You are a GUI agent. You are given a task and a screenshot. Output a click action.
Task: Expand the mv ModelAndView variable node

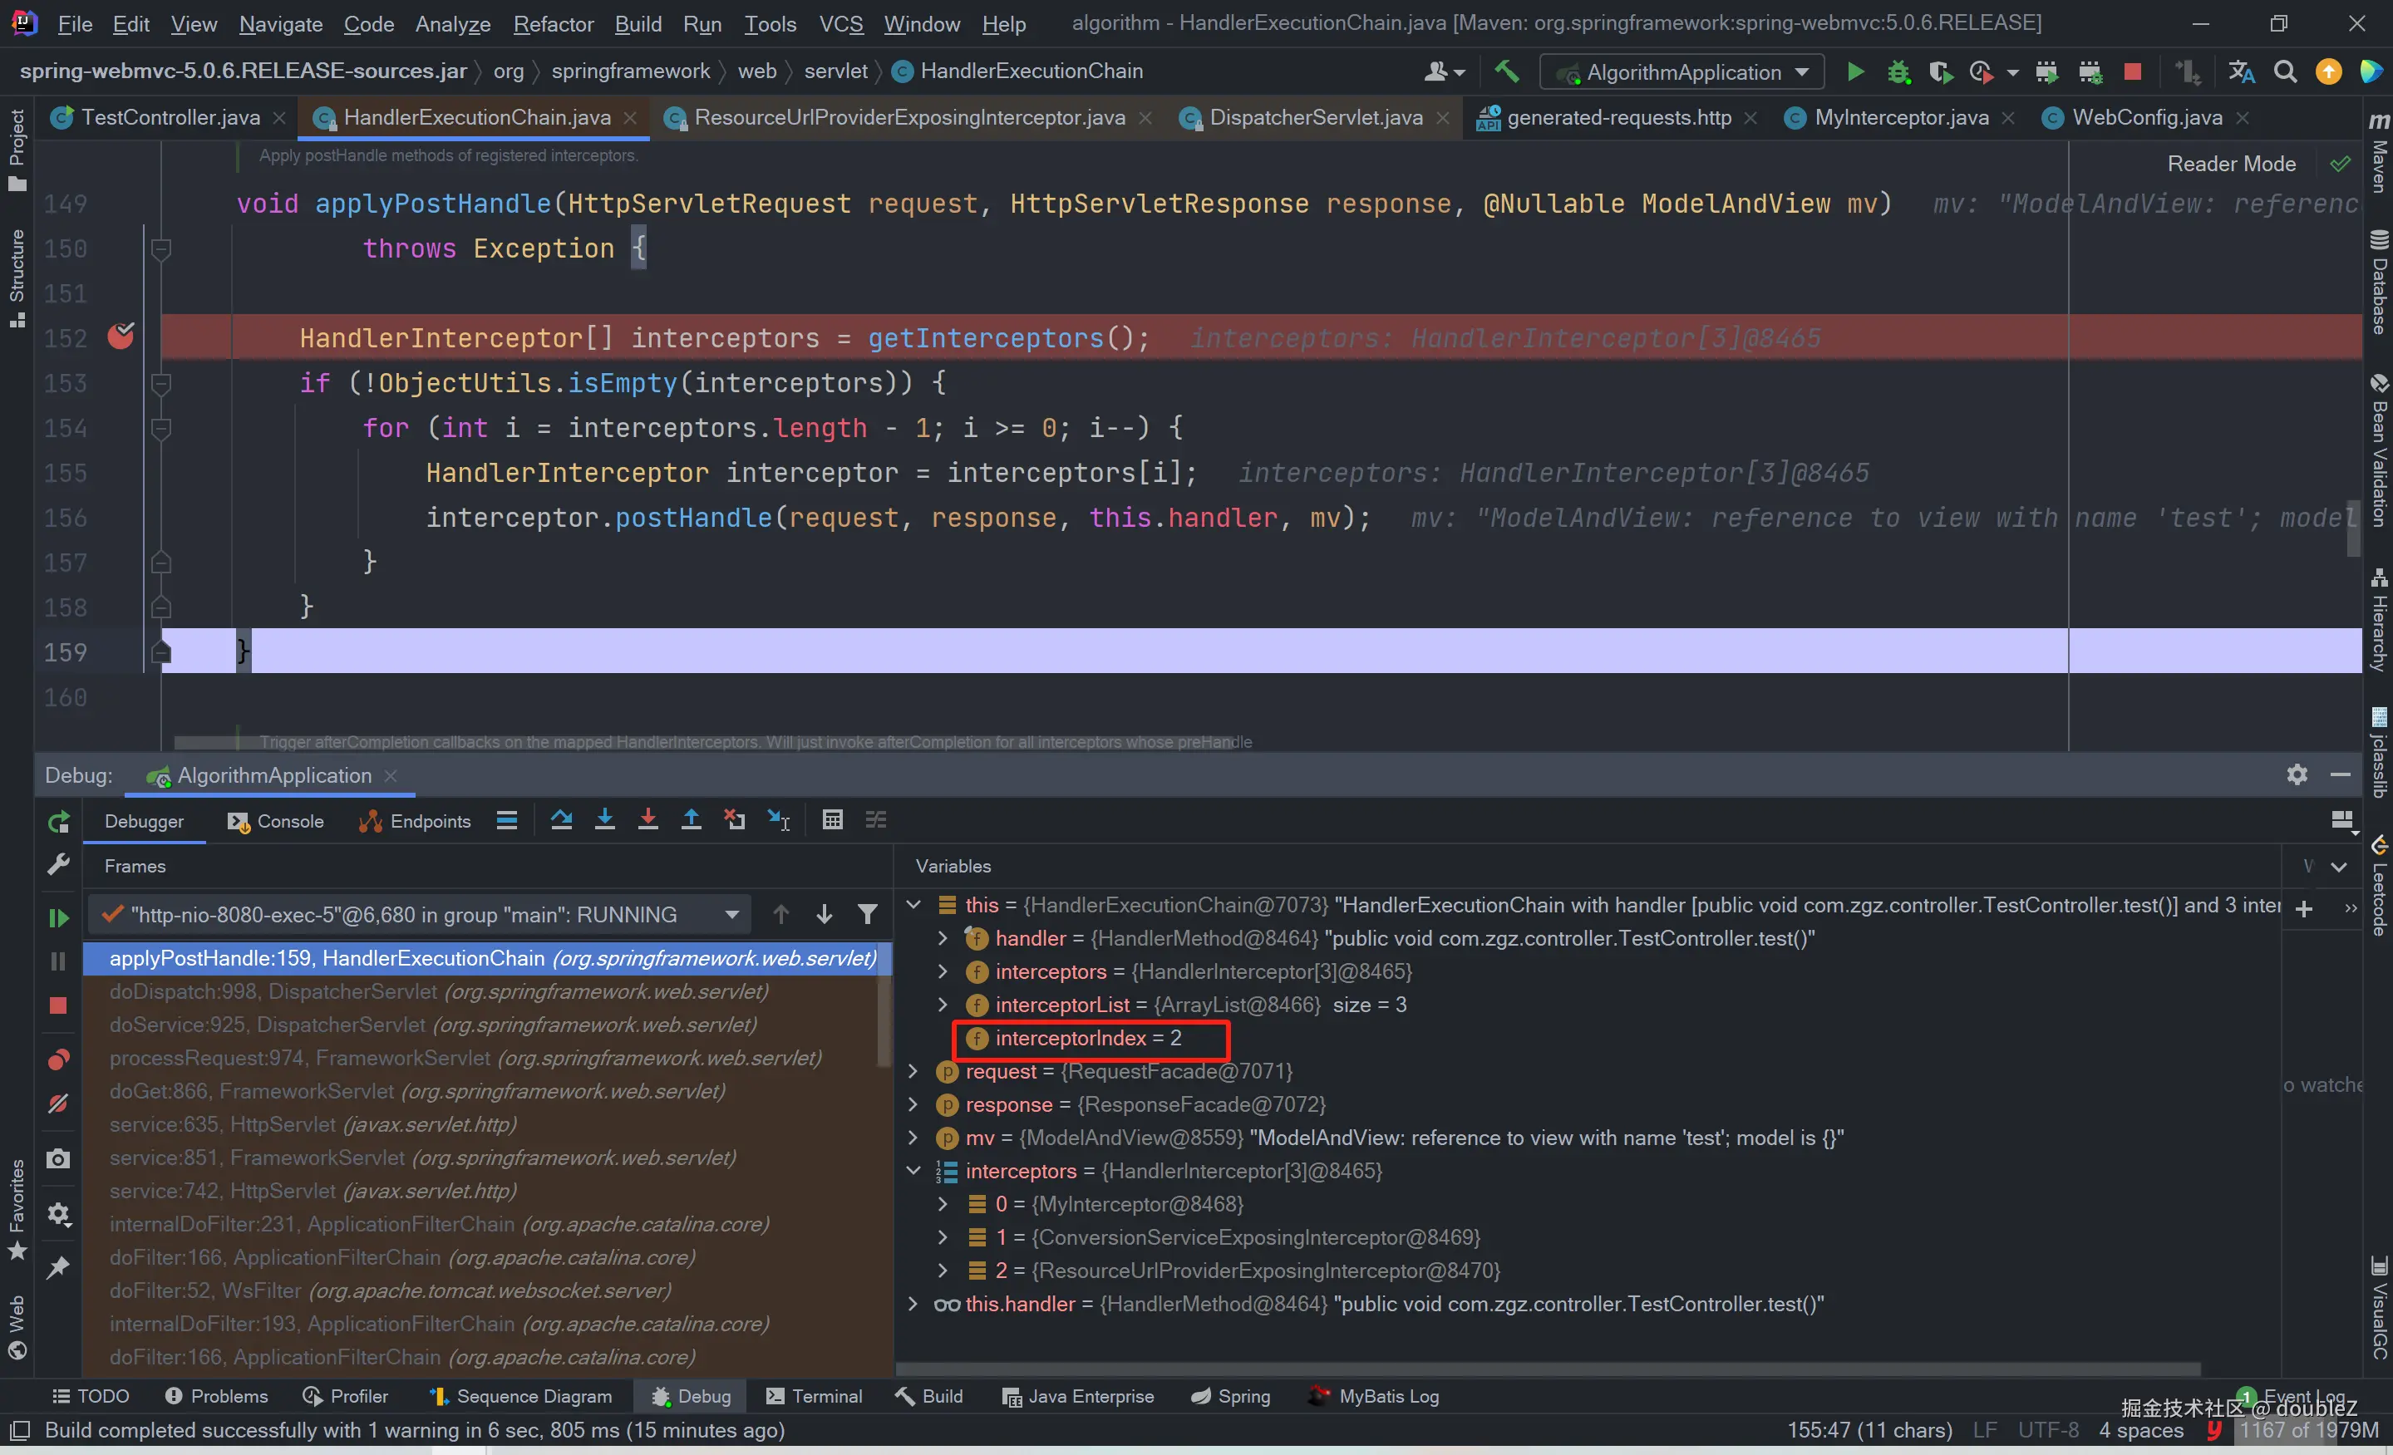coord(912,1138)
